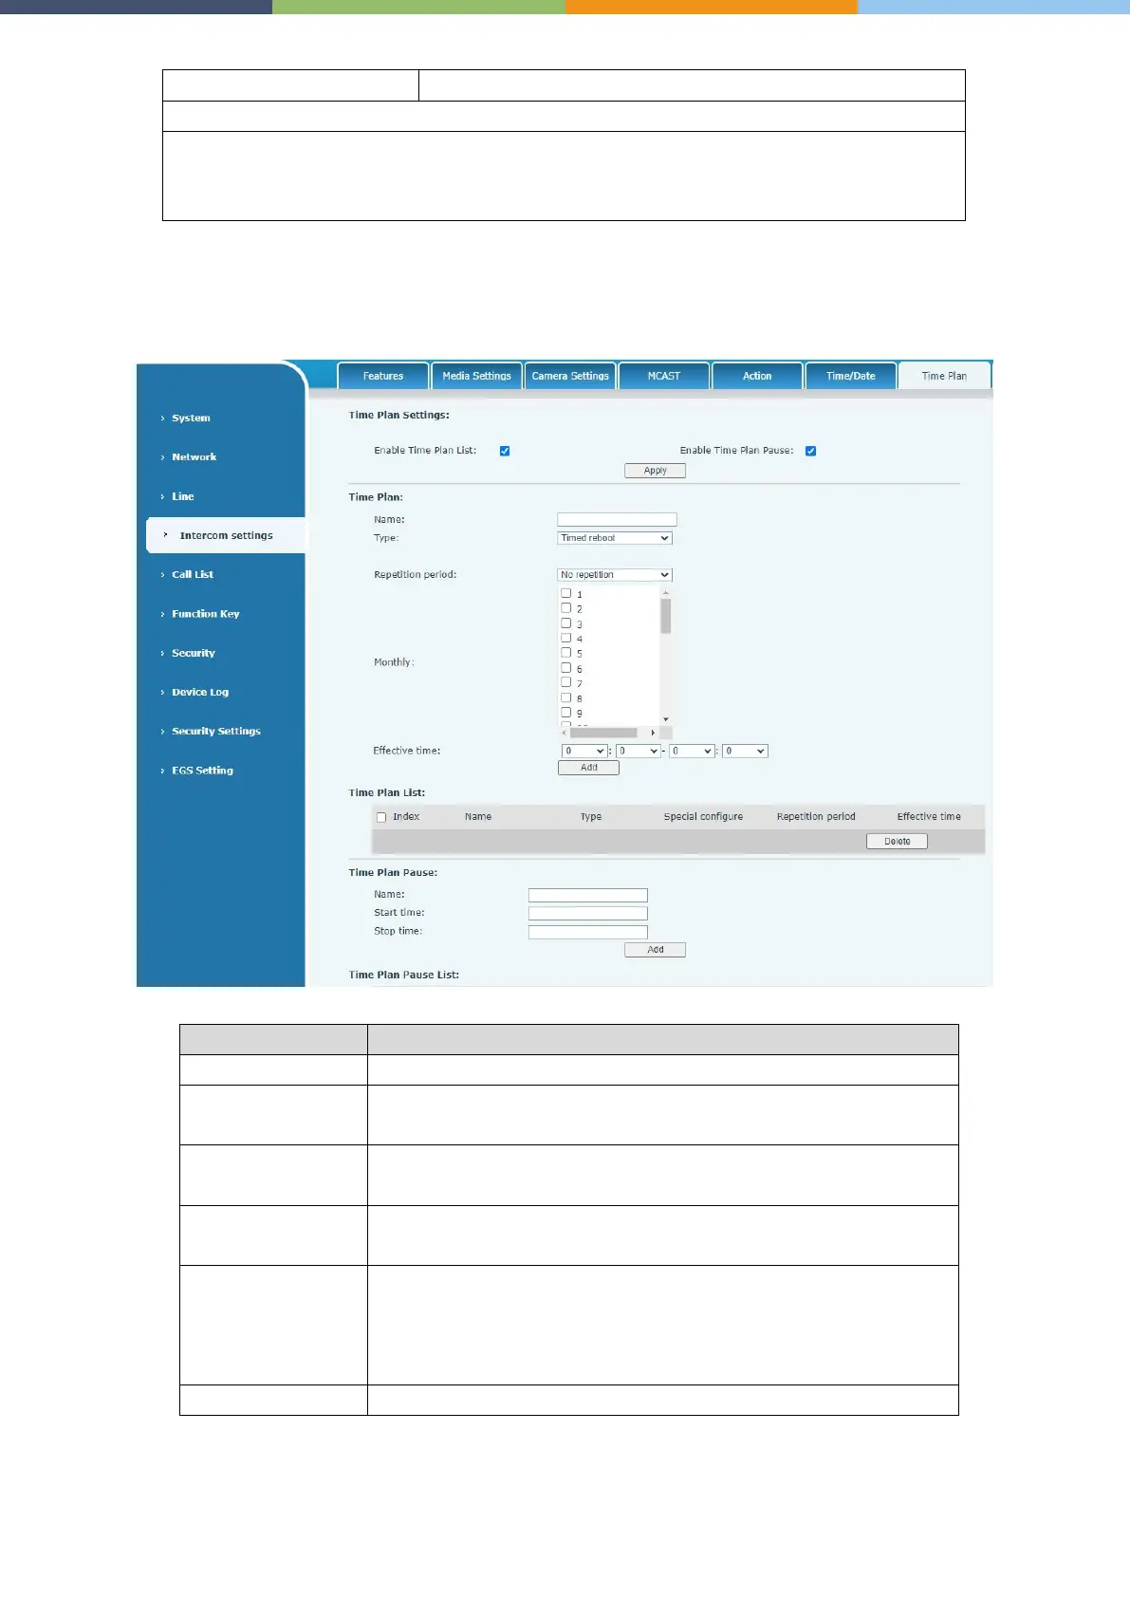Click the 'Special configure' column header
The height and width of the screenshot is (1598, 1130).
(703, 816)
